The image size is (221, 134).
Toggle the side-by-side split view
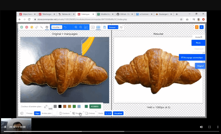(98, 27)
